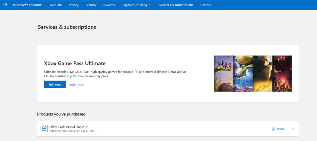
Task: Open the Devices tab
Action: pos(206,5)
